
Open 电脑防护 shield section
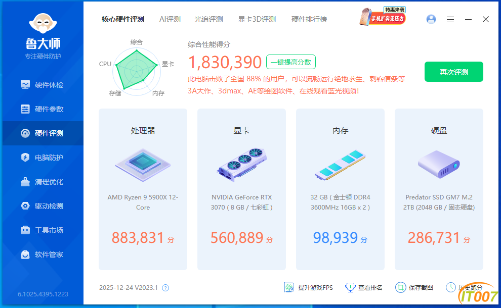(43, 158)
